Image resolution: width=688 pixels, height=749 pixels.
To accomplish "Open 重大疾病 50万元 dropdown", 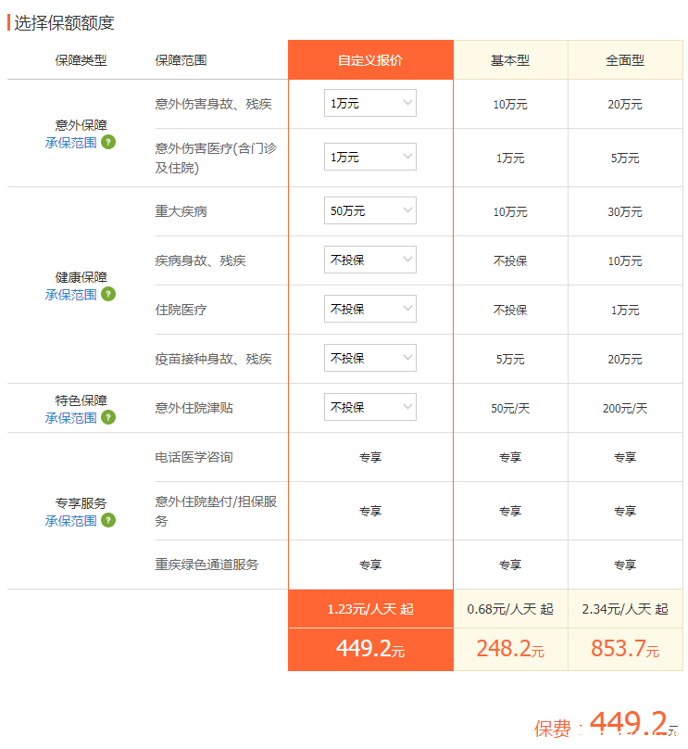I will 370,210.
